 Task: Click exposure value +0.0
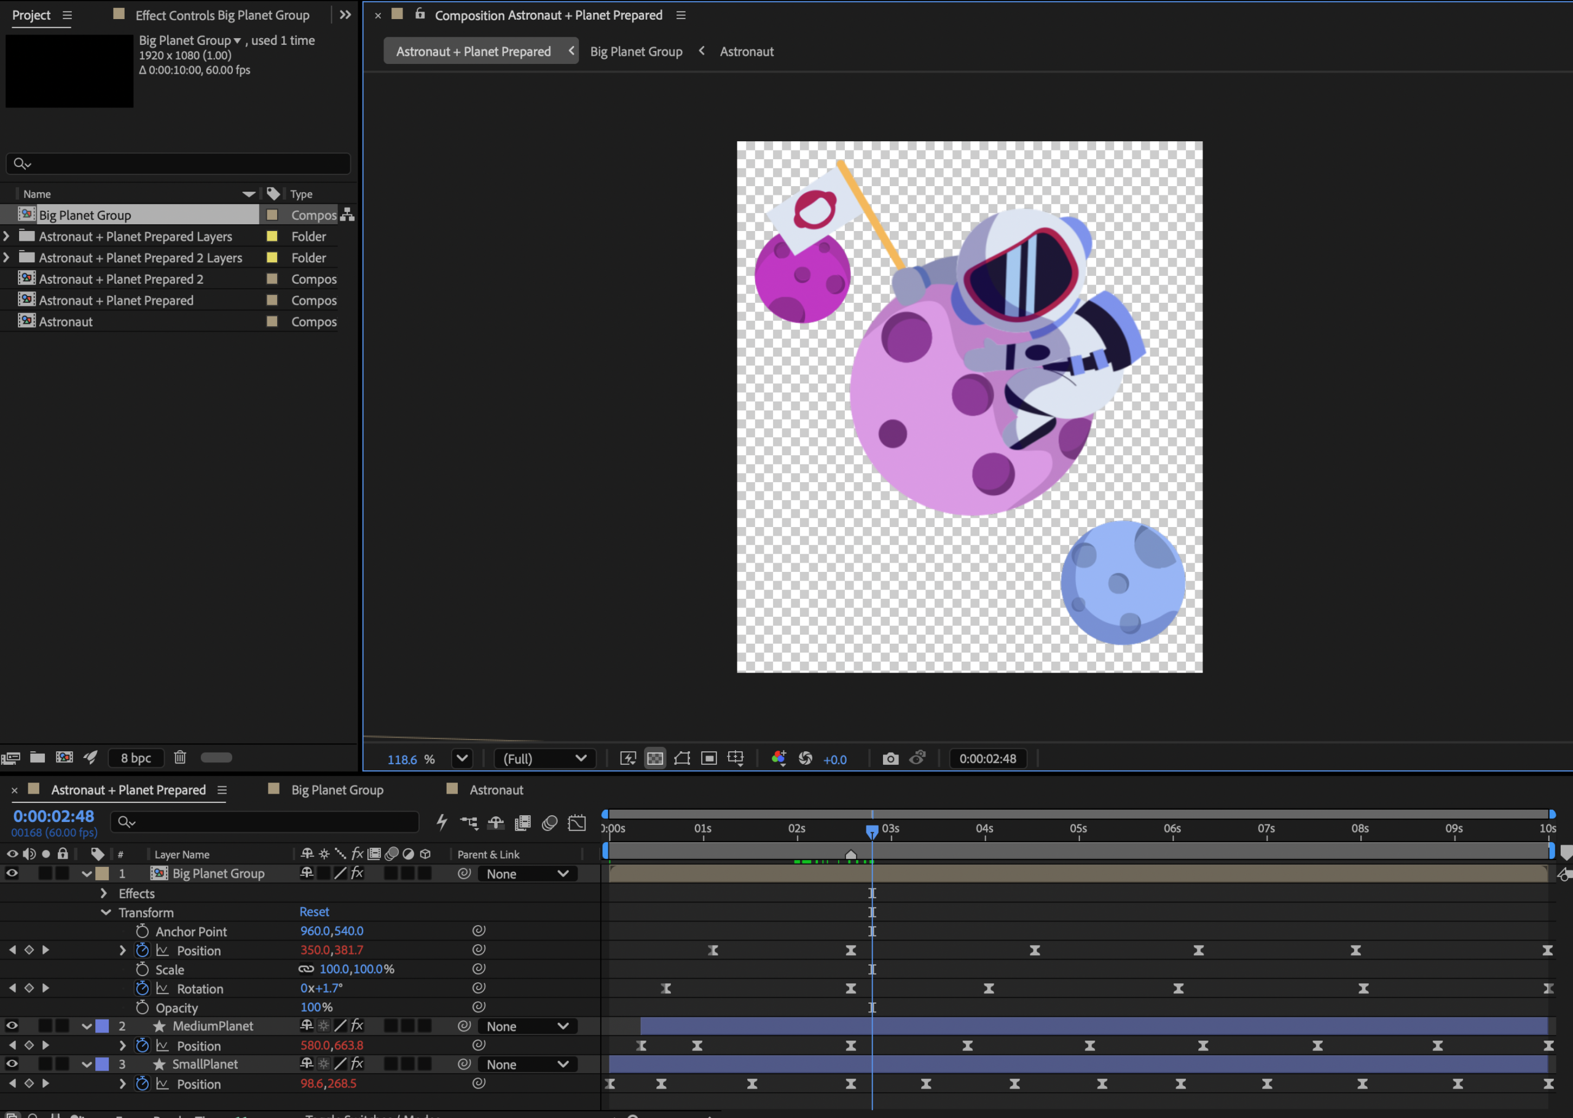click(x=835, y=759)
